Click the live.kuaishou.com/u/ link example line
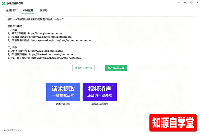Viewport: 200px width, 134px height. click(40, 54)
